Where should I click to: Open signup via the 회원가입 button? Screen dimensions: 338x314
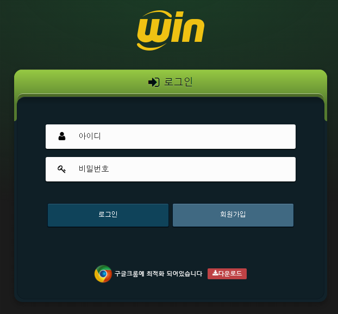(x=233, y=215)
